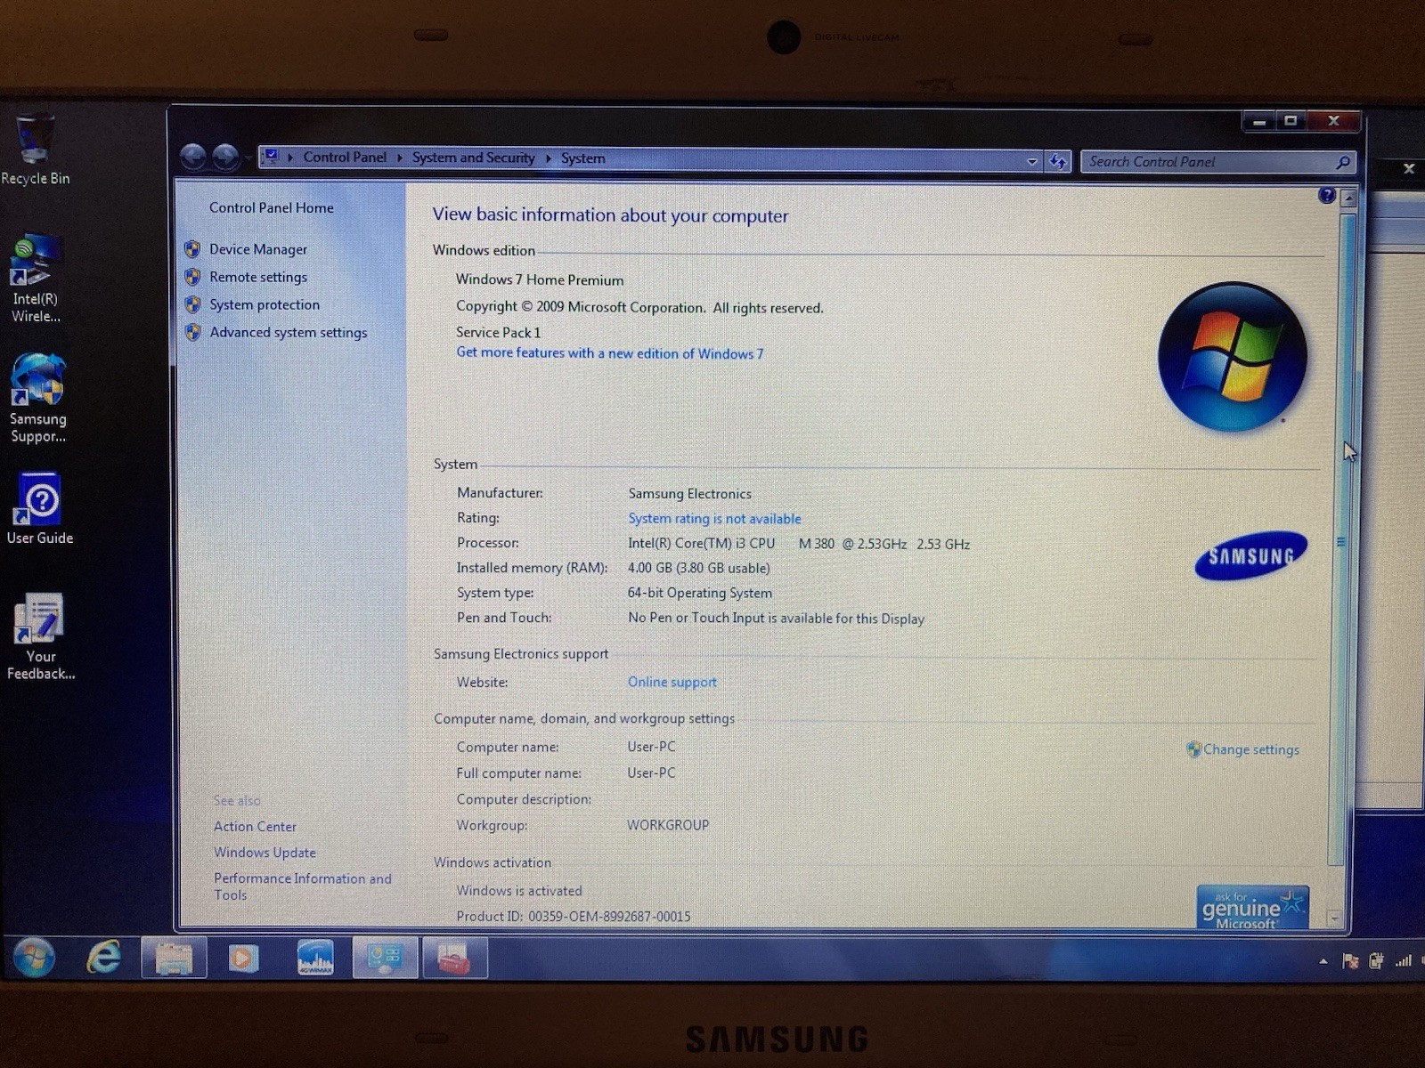The width and height of the screenshot is (1425, 1068).
Task: Select the Control Panel taskbar button
Action: (385, 959)
